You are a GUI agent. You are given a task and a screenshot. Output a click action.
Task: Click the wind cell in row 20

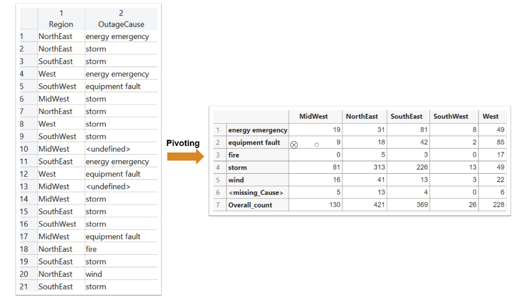[94, 274]
